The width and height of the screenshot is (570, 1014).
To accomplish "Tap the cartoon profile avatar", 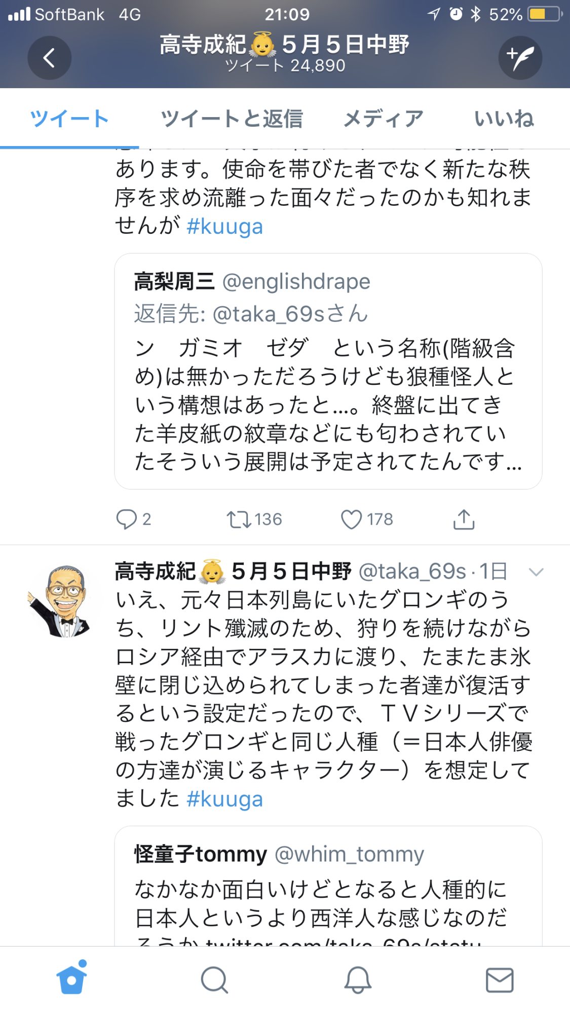I will tap(61, 601).
